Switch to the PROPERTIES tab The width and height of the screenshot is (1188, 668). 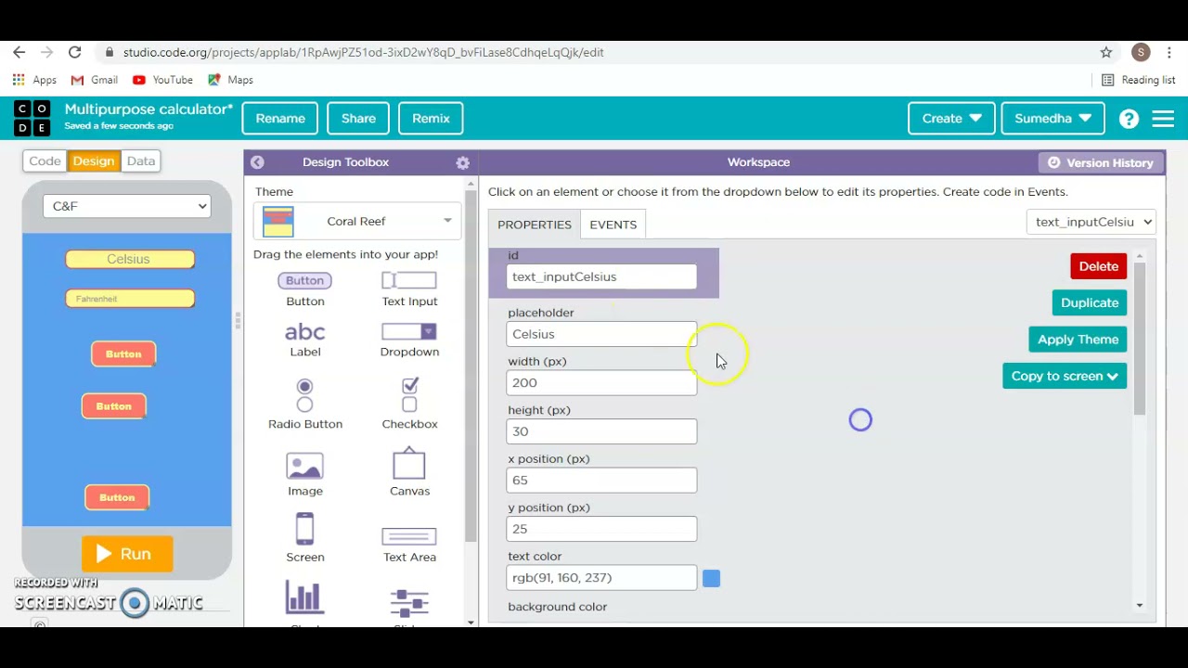pyautogui.click(x=535, y=225)
